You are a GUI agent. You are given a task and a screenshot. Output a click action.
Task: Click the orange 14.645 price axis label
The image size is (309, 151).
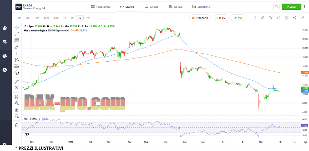pyautogui.click(x=305, y=73)
